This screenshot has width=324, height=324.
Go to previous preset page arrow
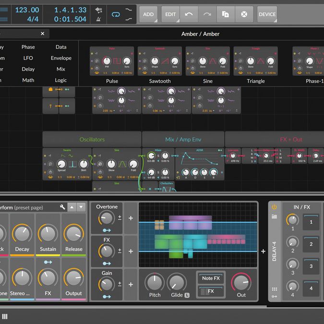pyautogui.click(x=72, y=207)
